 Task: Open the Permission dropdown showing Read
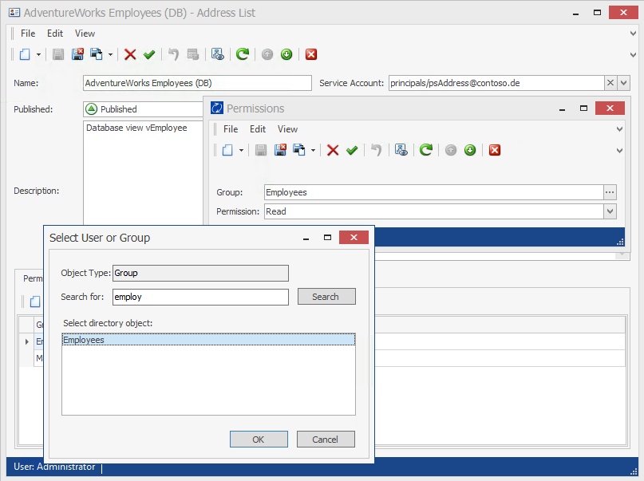610,211
